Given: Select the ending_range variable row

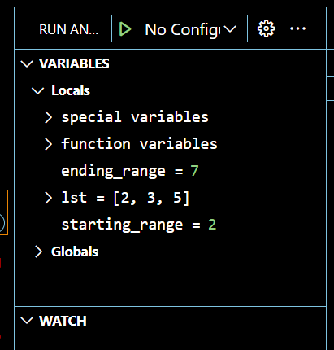Looking at the screenshot, I should tap(170, 171).
